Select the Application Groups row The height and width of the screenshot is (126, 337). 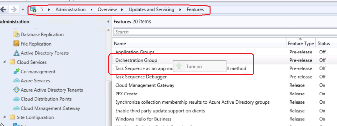click(224, 52)
